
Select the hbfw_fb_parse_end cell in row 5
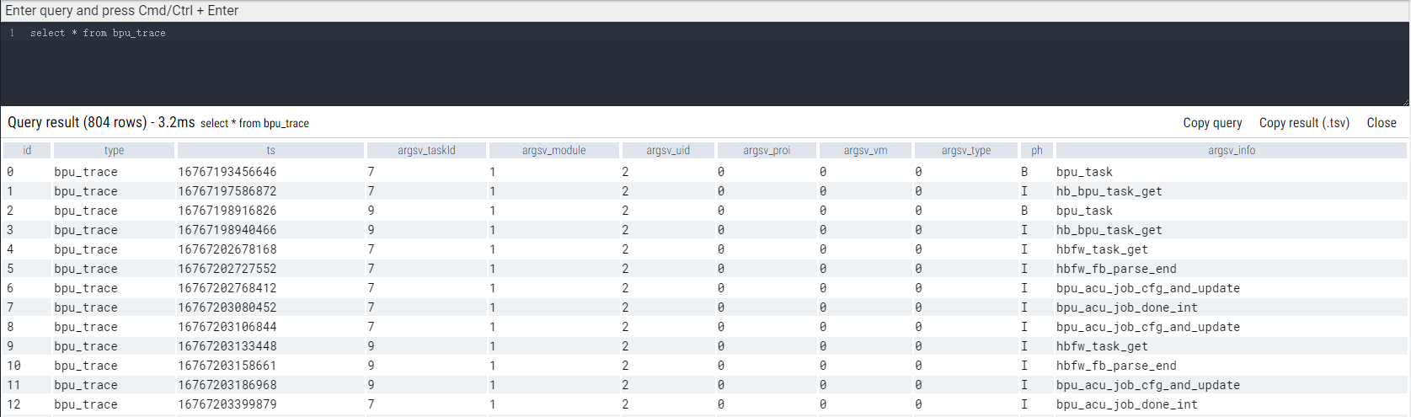[1116, 269]
